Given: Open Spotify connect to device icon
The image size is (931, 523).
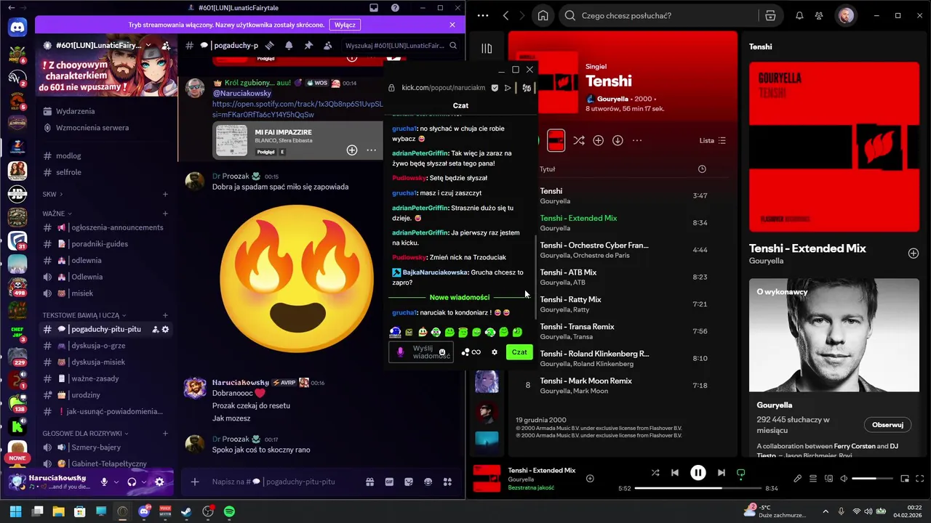Looking at the screenshot, I should point(828,479).
